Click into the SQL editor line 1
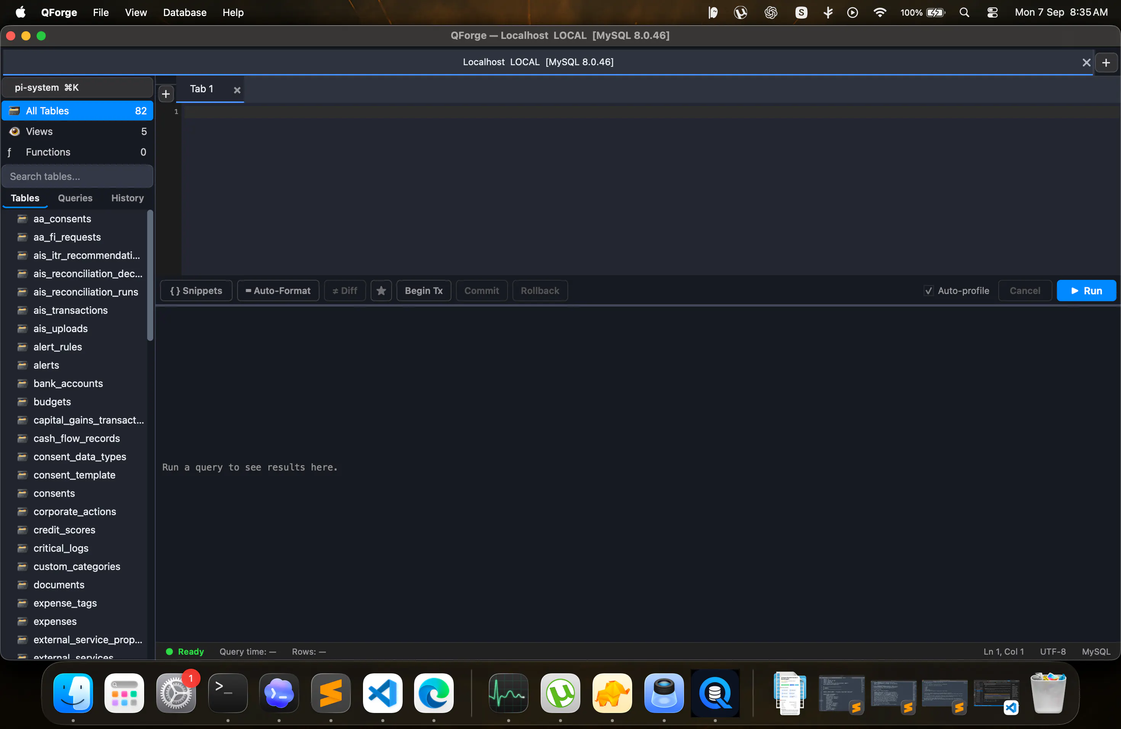Image resolution: width=1121 pixels, height=729 pixels. 650,112
